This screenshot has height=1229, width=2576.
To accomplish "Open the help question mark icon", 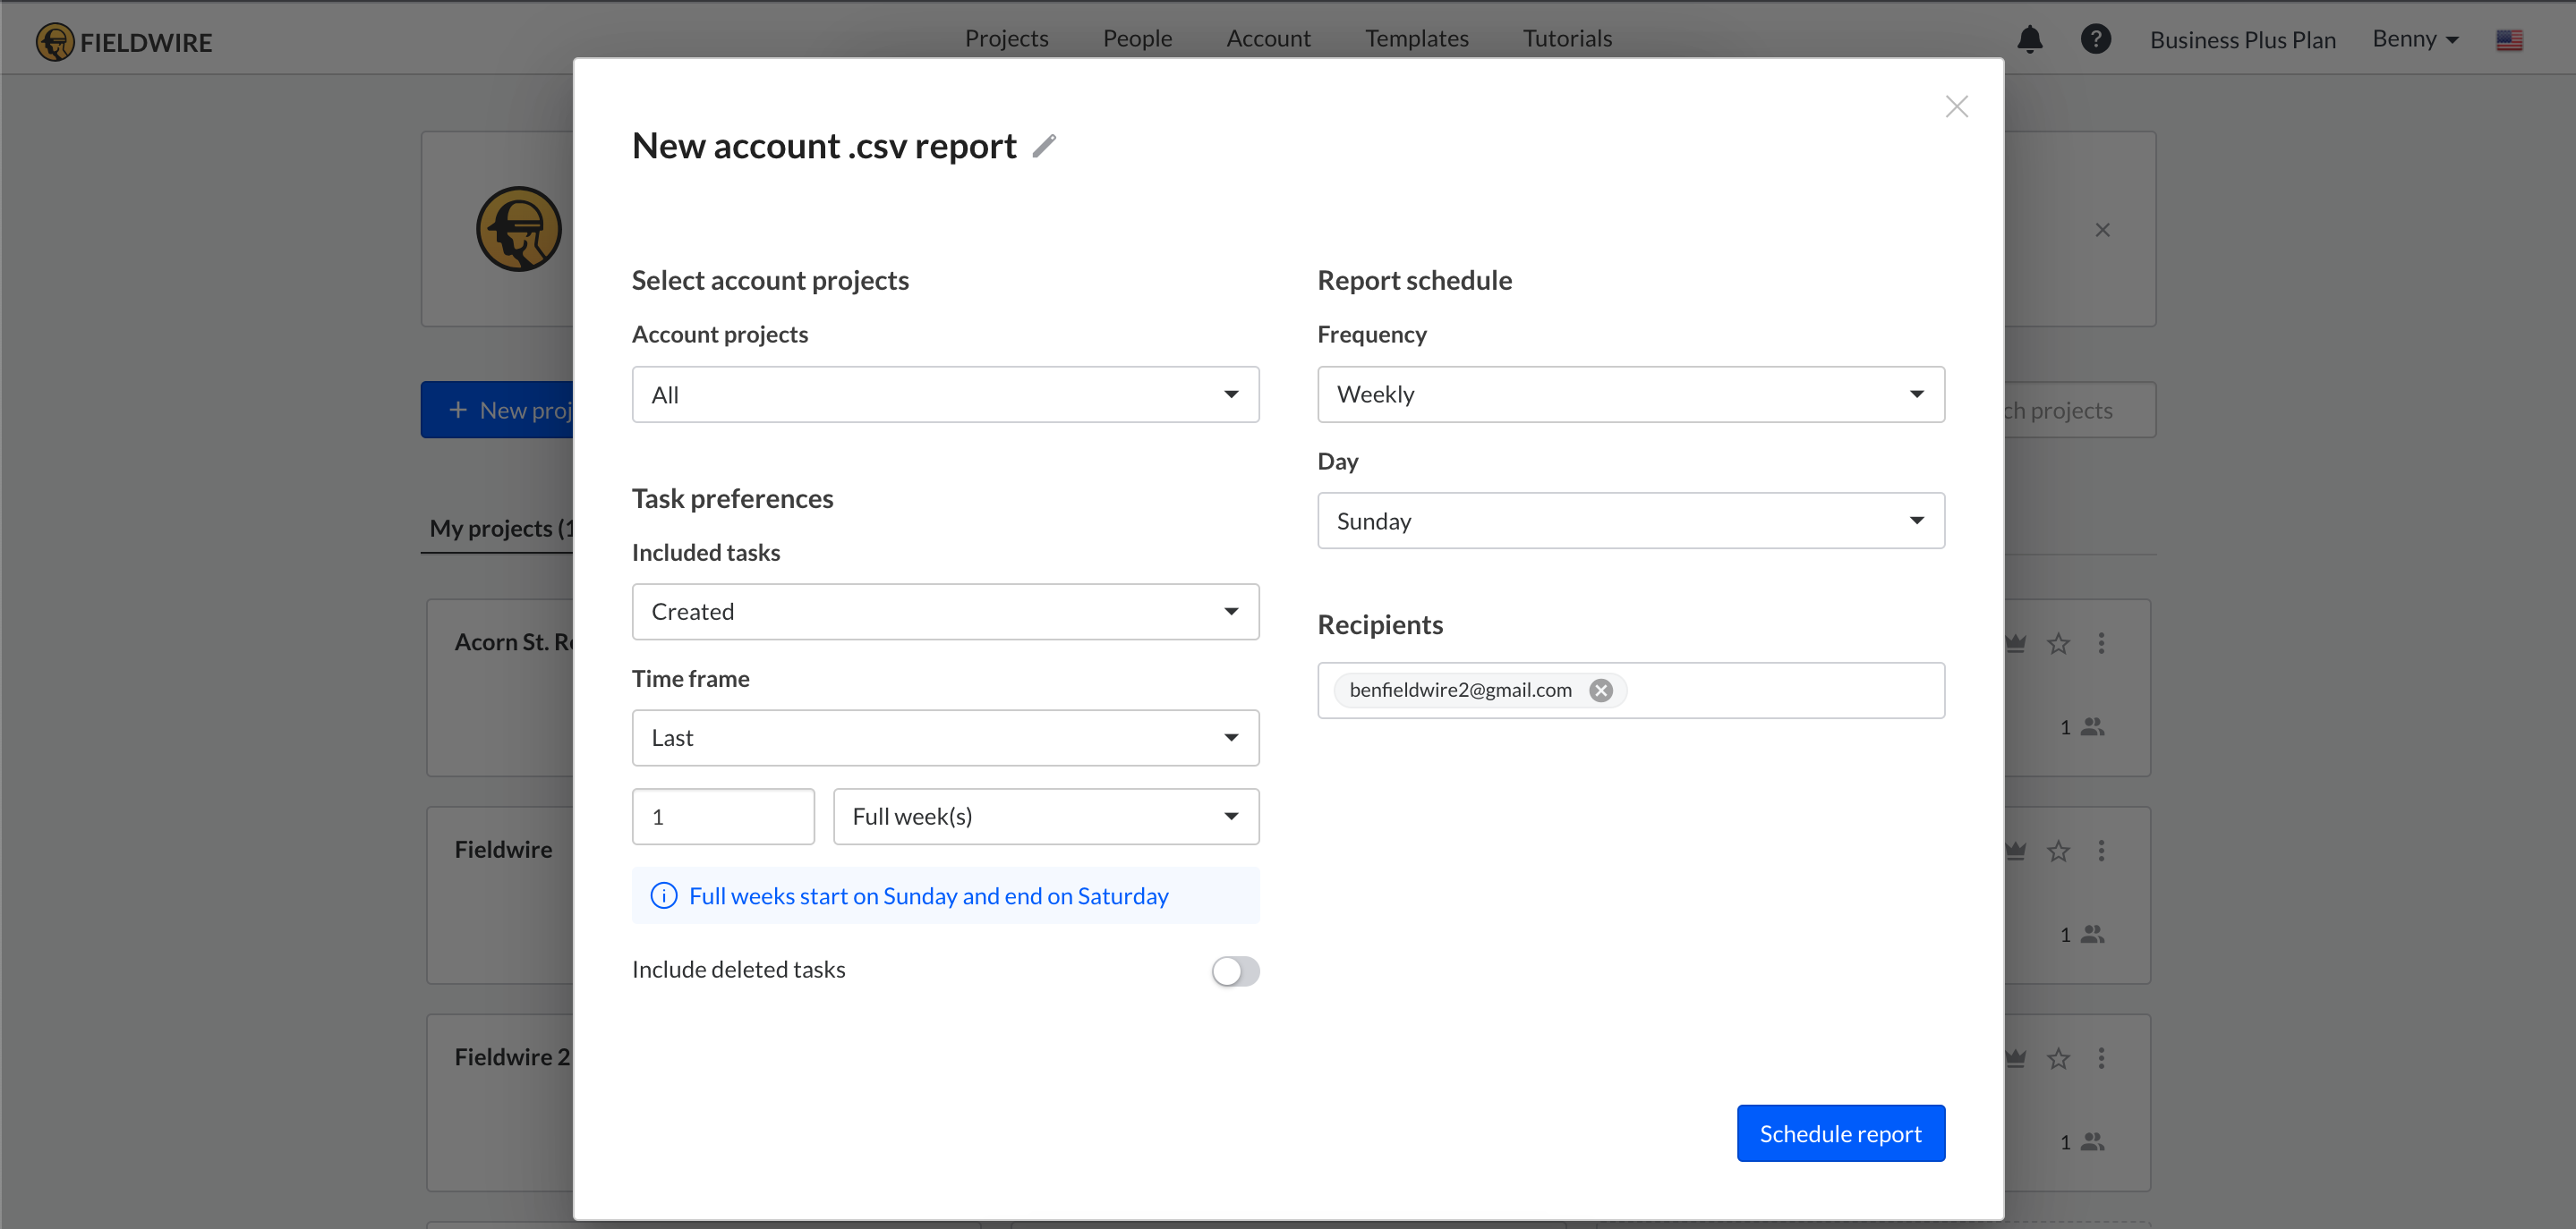I will click(x=2095, y=39).
